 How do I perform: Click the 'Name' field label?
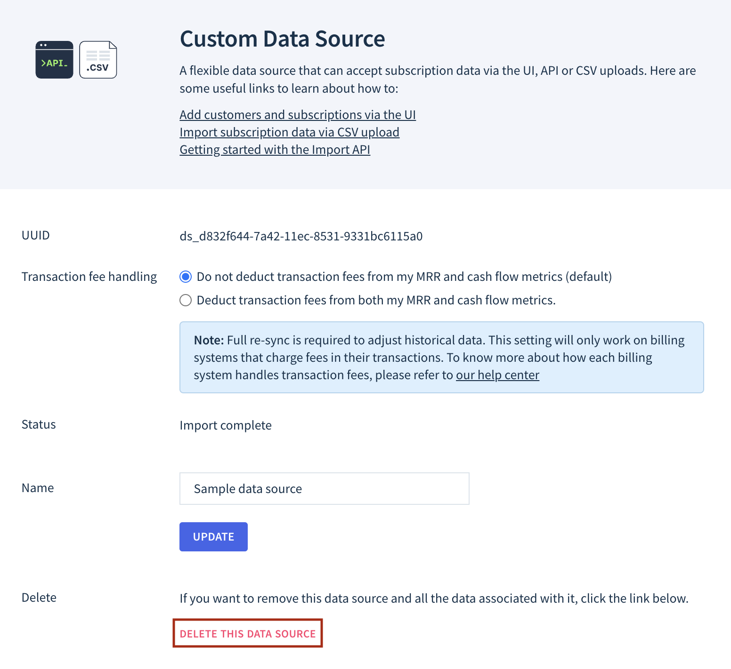[38, 488]
